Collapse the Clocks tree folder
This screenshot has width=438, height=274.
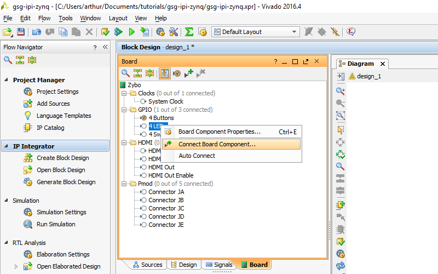pos(124,93)
